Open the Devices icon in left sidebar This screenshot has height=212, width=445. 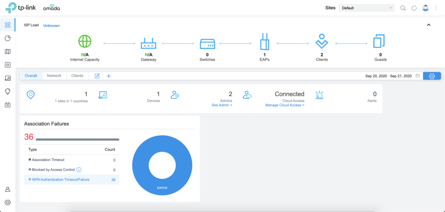coord(7,65)
